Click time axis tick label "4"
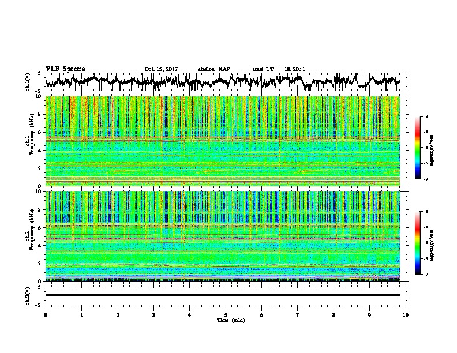 [x=190, y=315]
